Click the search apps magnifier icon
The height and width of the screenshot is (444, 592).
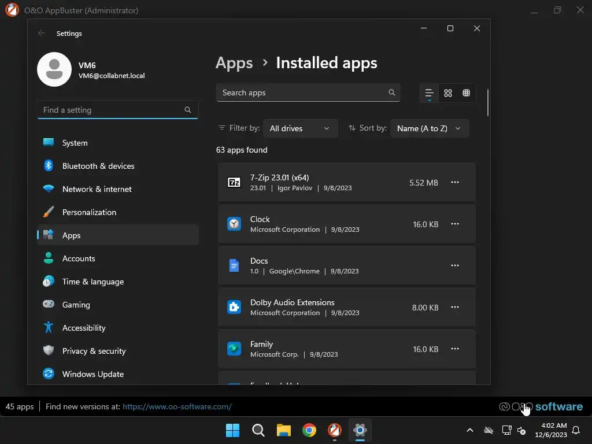coord(392,92)
